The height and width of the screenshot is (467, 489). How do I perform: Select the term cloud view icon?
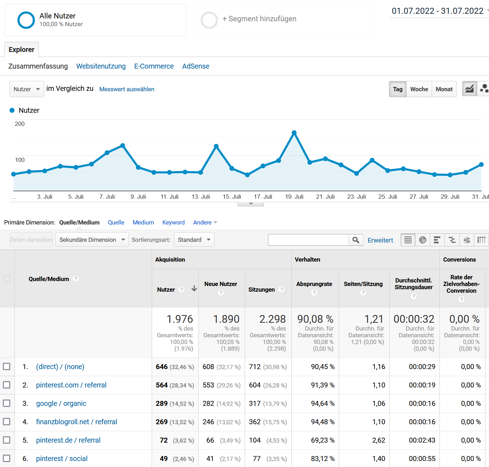coord(467,240)
